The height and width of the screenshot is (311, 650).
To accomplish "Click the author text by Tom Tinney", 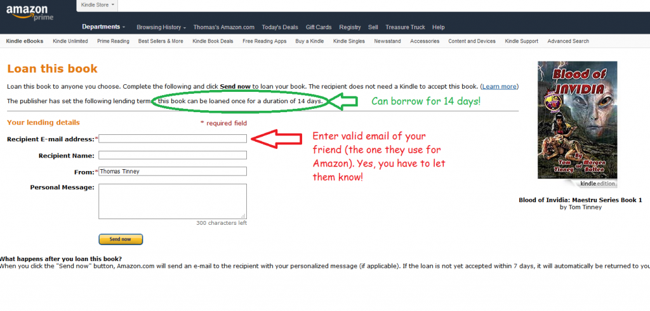I will (580, 207).
